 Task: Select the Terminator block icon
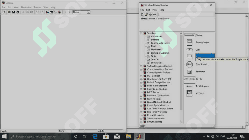point(189,72)
